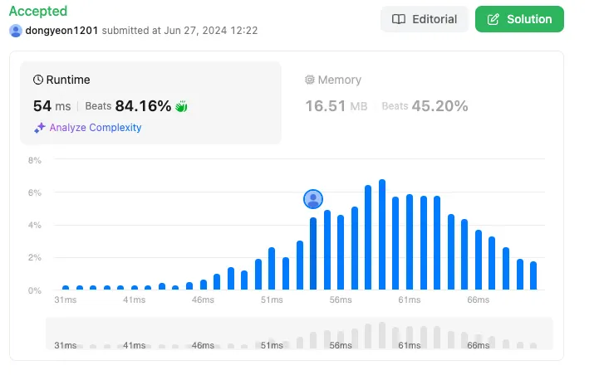599x375 pixels.
Task: Select the Runtime stats card
Action: [150, 103]
